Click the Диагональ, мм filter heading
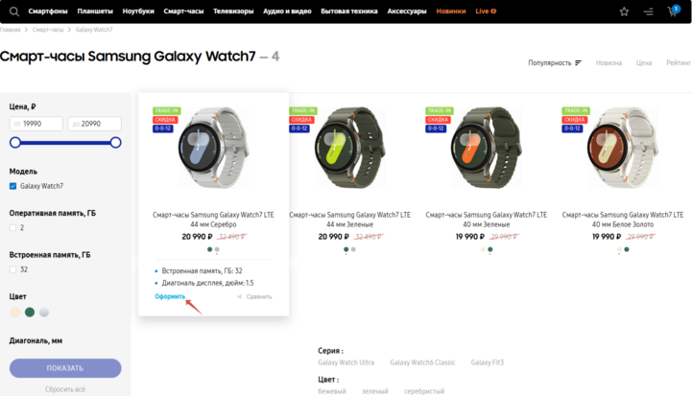 (x=36, y=340)
